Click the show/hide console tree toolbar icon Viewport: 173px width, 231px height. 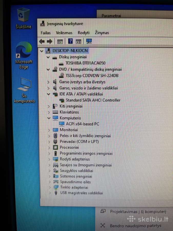coord(60,42)
